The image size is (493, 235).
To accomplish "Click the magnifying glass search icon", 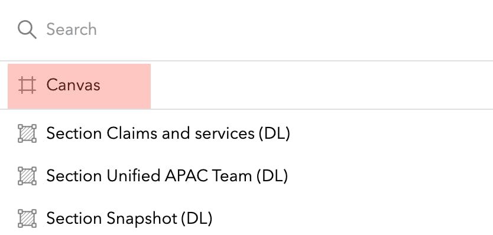I will [27, 30].
